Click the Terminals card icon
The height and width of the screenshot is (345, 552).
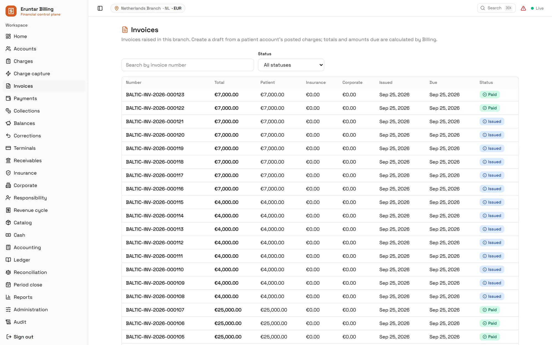pyautogui.click(x=8, y=148)
